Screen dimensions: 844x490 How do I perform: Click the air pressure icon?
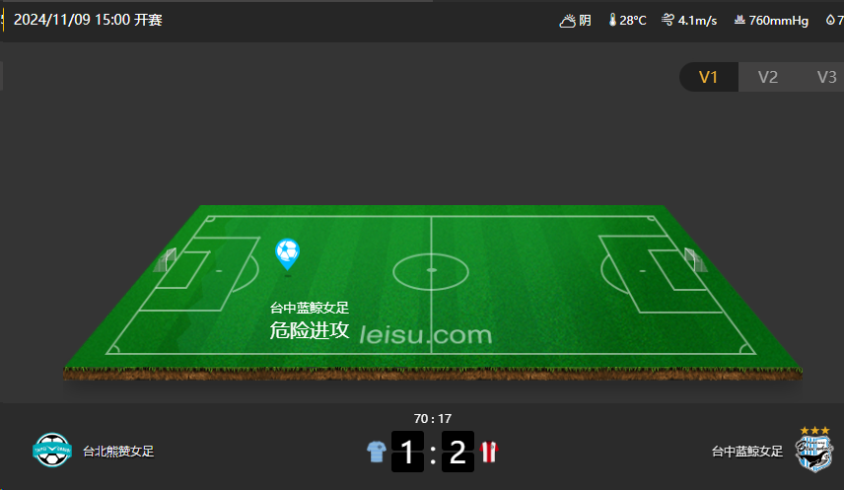[x=739, y=20]
